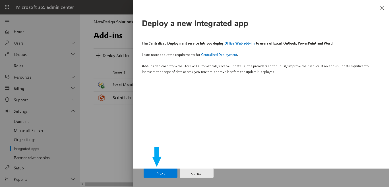Image resolution: width=389 pixels, height=187 pixels.
Task: Open the Centralized Deployment link
Action: 219,54
